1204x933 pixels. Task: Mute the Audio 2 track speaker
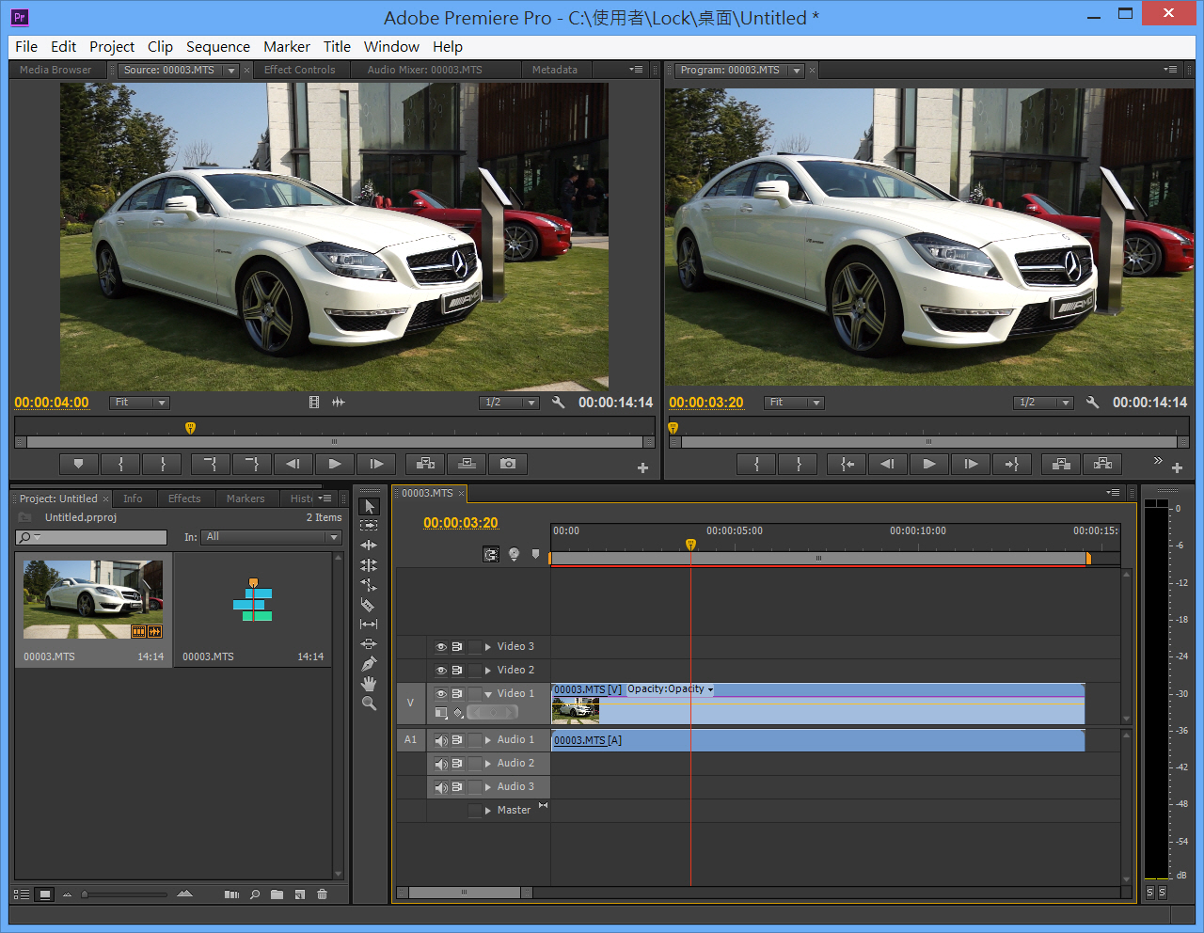click(x=441, y=764)
